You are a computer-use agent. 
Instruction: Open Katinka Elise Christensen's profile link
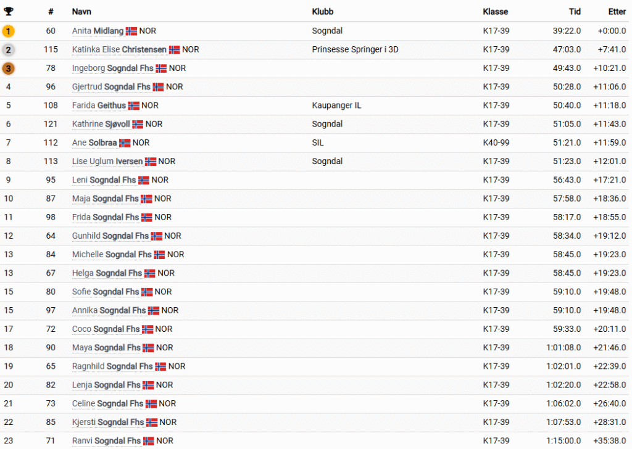point(119,49)
